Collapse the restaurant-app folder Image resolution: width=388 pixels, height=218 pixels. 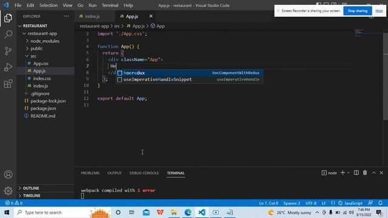(45, 33)
